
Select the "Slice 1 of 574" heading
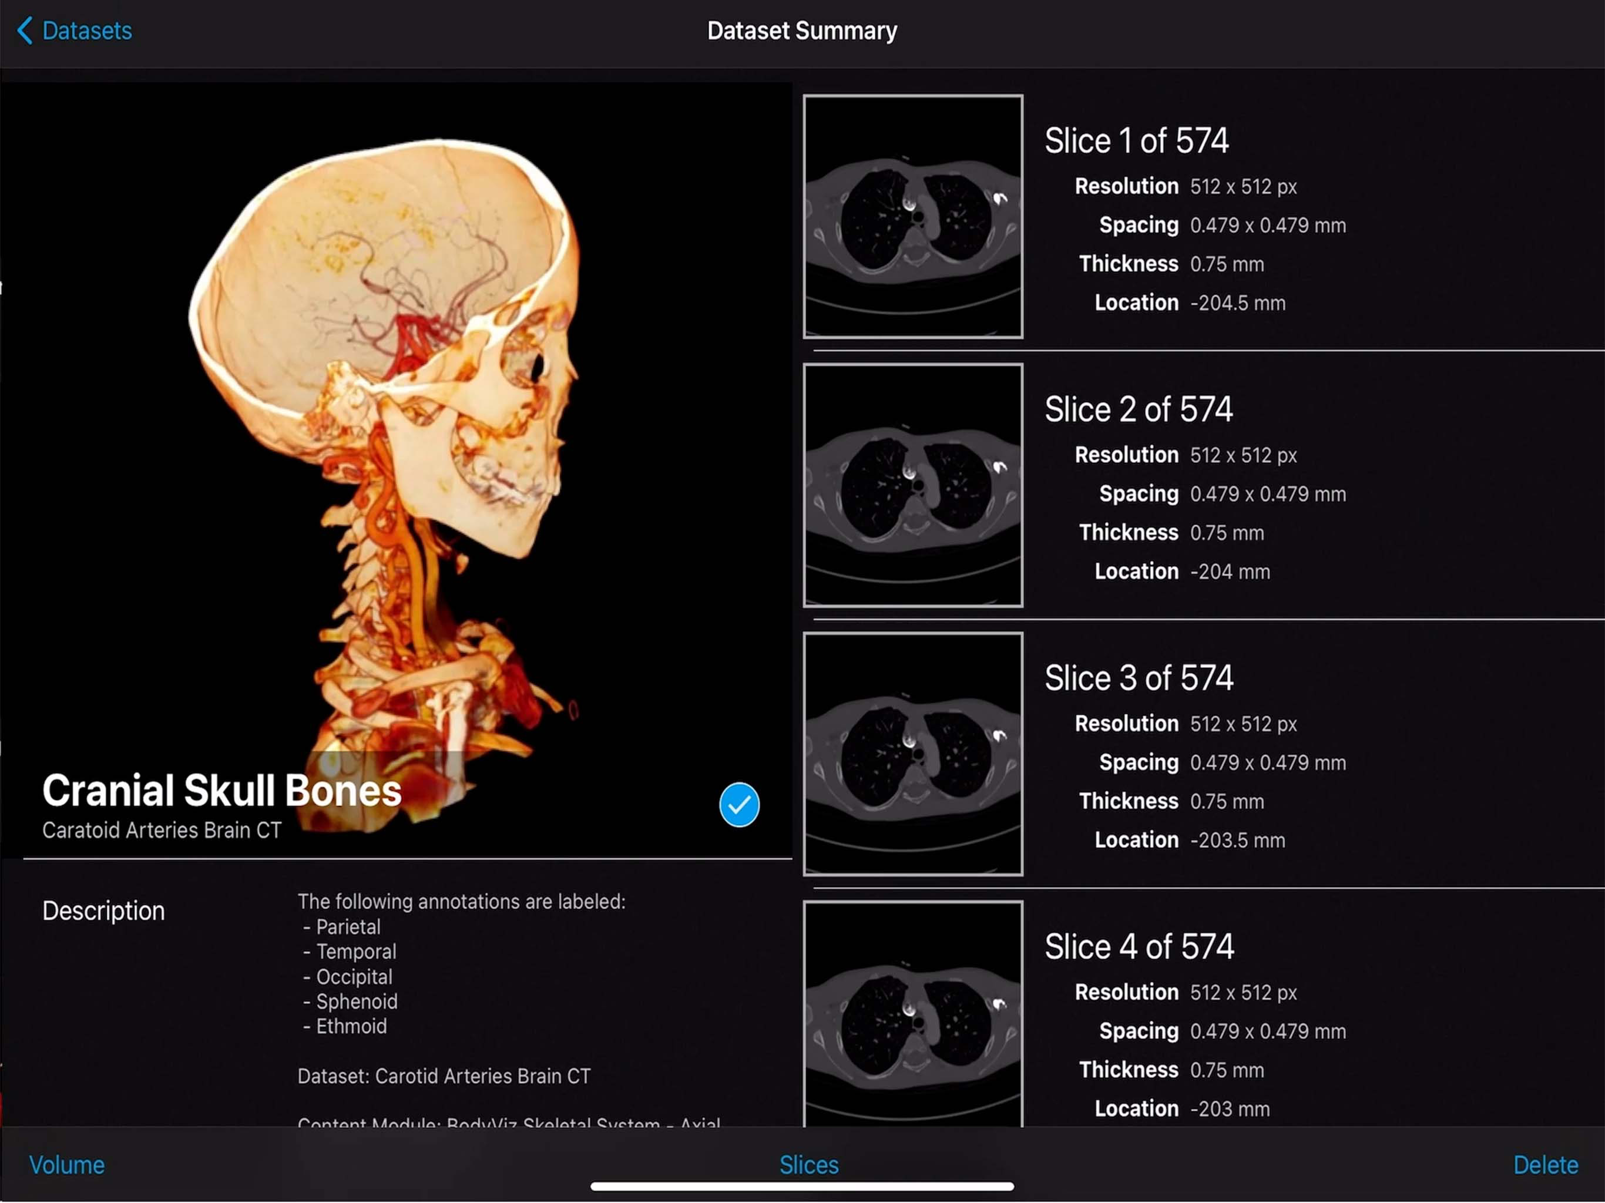pos(1136,141)
